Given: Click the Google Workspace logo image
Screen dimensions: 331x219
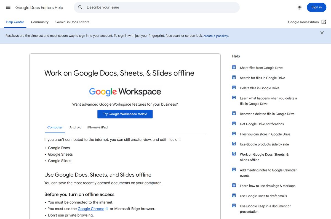Looking at the screenshot, I should [125, 92].
